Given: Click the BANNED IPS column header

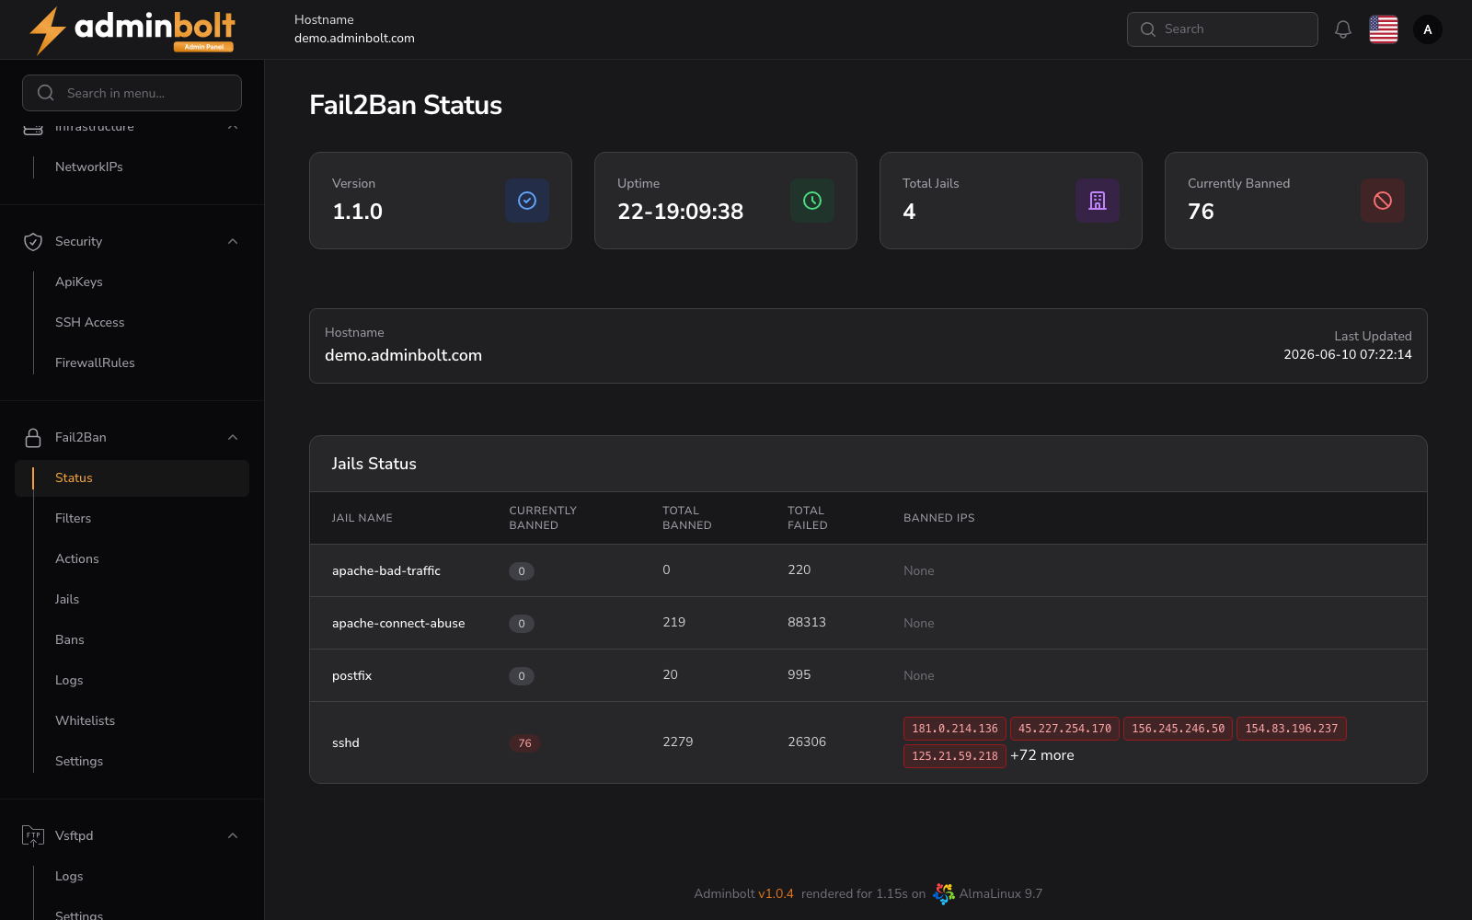Looking at the screenshot, I should click(x=939, y=518).
